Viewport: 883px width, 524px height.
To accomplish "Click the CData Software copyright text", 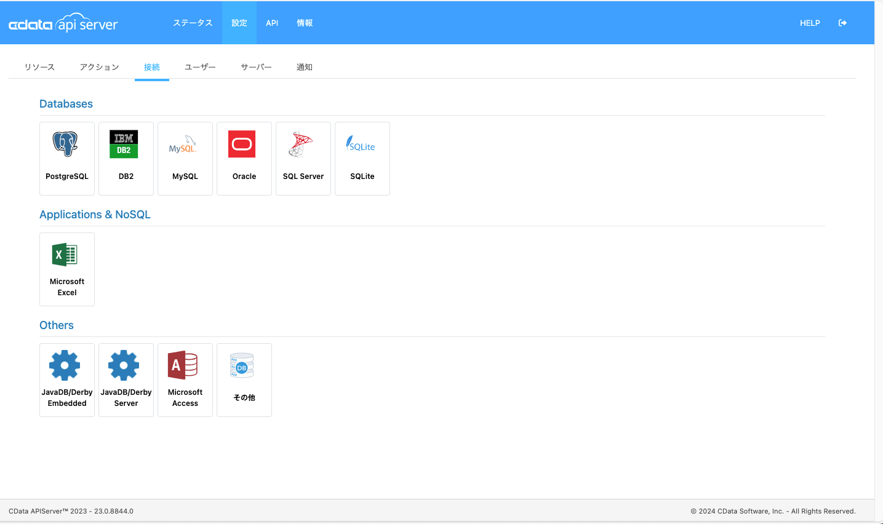I will point(773,511).
